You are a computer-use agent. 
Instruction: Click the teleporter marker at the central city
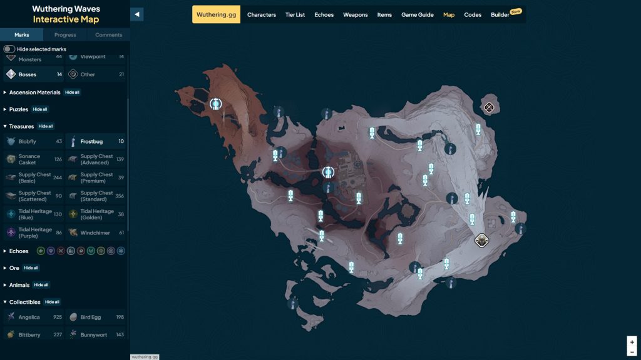[x=328, y=172]
